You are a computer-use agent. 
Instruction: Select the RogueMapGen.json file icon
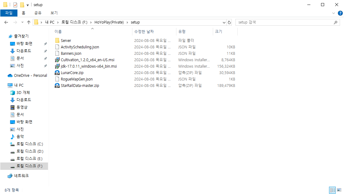click(x=57, y=79)
